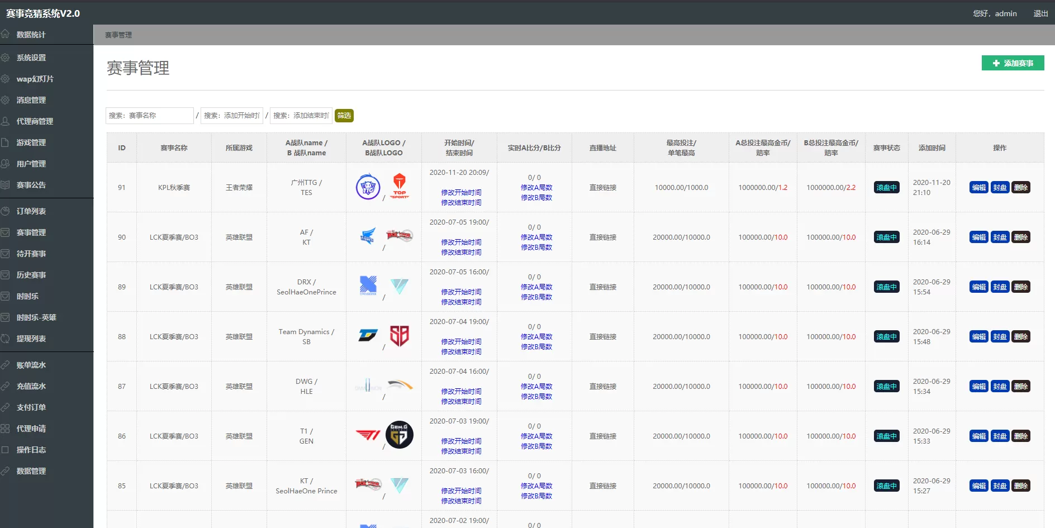The height and width of the screenshot is (528, 1055).
Task: Click the 账单流水 link icon
Action: click(6, 365)
